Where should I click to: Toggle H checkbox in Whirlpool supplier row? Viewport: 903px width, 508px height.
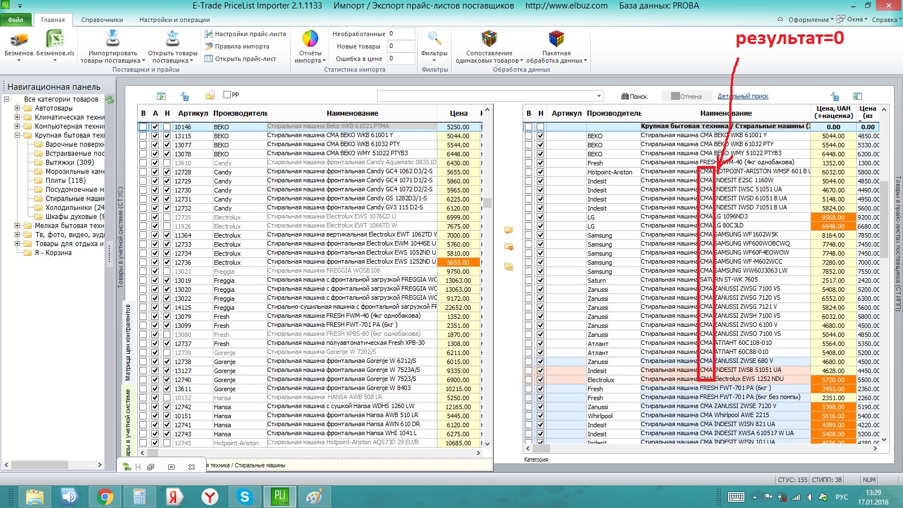coord(541,416)
